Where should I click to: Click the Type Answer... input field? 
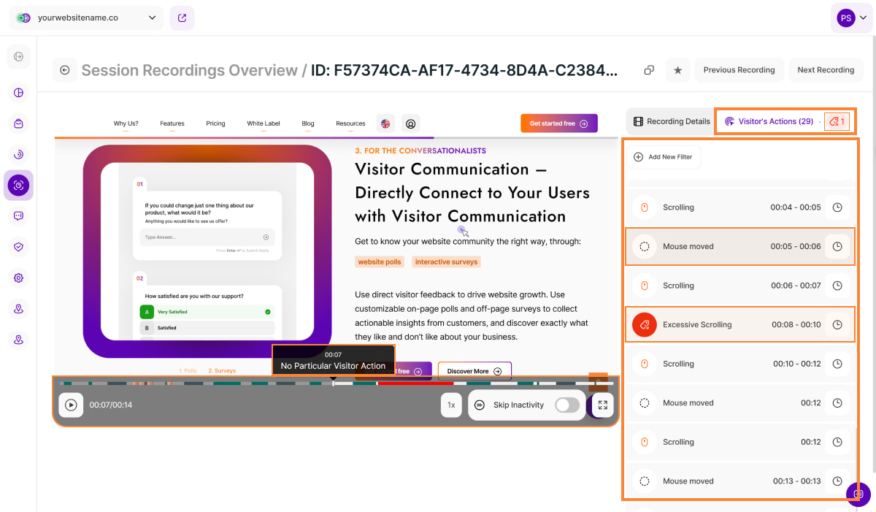pos(207,237)
